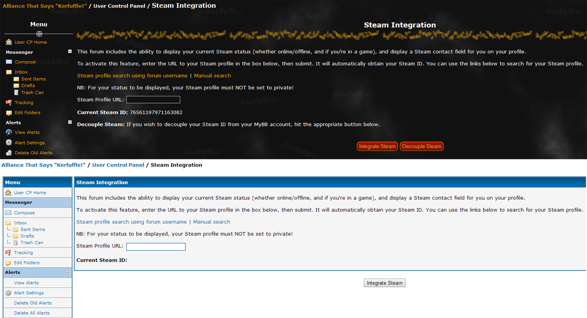Focus the Steam Profile URL field in dark theme
Viewport: 587px width, 318px height.
tap(153, 100)
